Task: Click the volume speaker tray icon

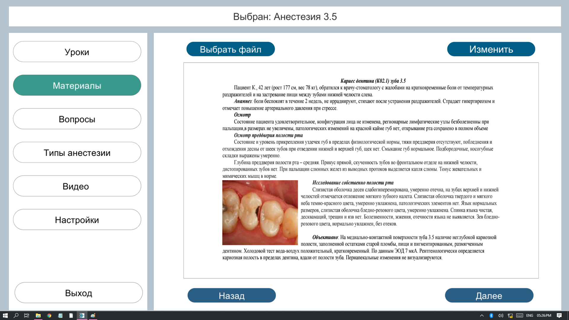Action: coord(501,316)
